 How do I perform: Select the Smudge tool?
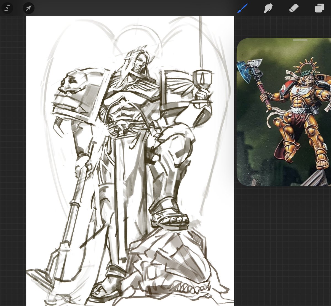point(268,8)
